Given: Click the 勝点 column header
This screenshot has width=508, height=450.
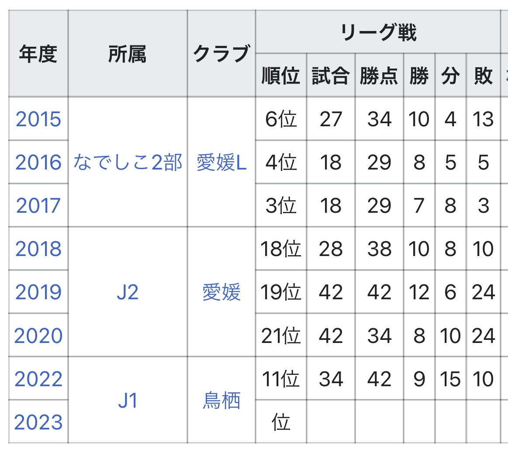Looking at the screenshot, I should click(x=379, y=76).
